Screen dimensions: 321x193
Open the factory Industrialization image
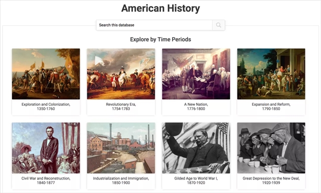[121, 148]
